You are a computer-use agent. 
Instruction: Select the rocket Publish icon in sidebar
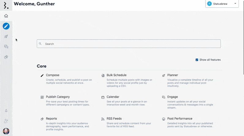click(x=6, y=37)
